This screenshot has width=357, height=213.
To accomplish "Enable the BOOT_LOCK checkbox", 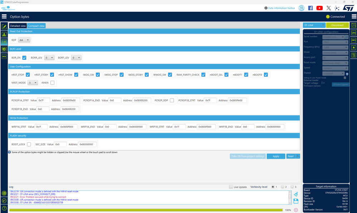I will [29, 144].
